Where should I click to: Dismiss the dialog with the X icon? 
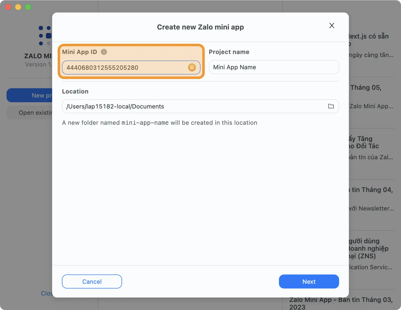(x=332, y=25)
